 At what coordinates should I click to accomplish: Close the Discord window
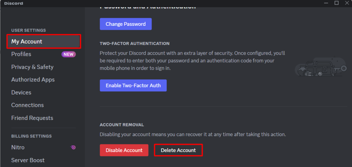(347, 3)
